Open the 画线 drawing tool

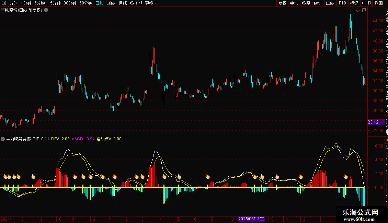(330, 3)
